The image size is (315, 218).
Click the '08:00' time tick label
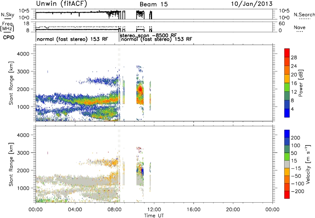[x=115, y=210]
